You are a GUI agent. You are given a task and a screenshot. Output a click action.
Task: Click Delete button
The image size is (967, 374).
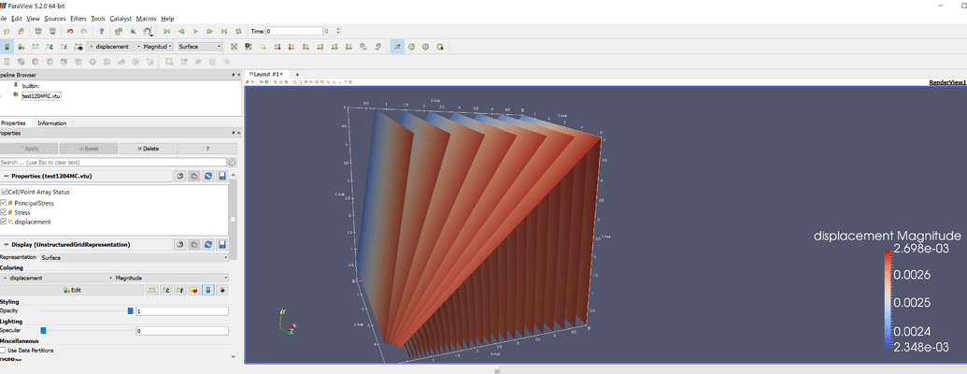tap(148, 149)
